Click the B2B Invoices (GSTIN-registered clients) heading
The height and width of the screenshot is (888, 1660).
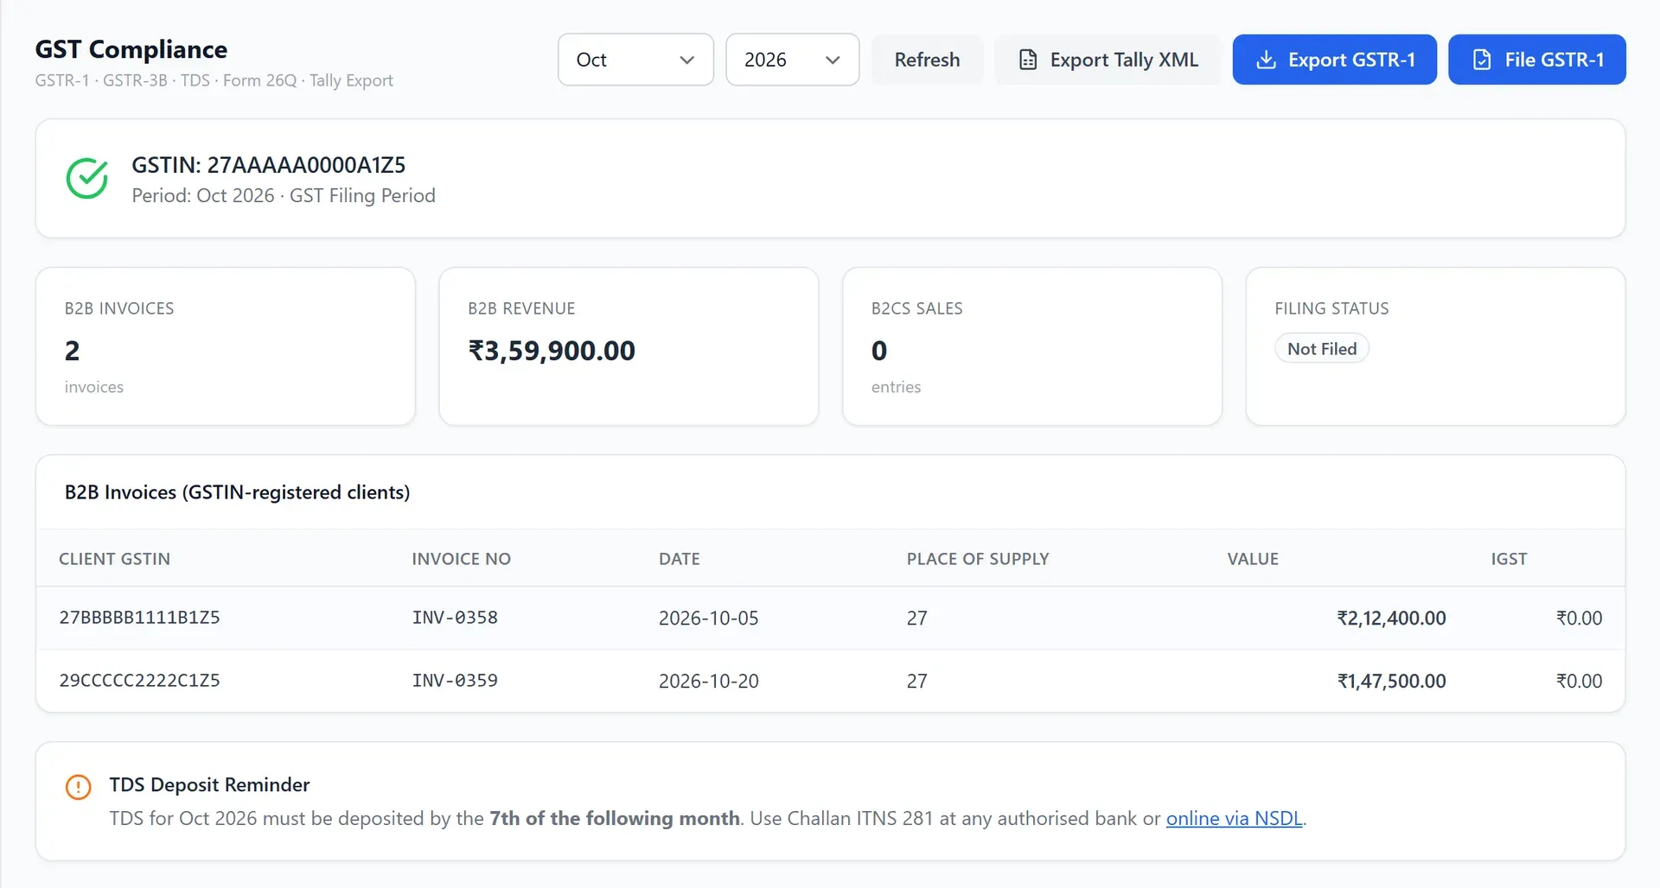click(237, 492)
